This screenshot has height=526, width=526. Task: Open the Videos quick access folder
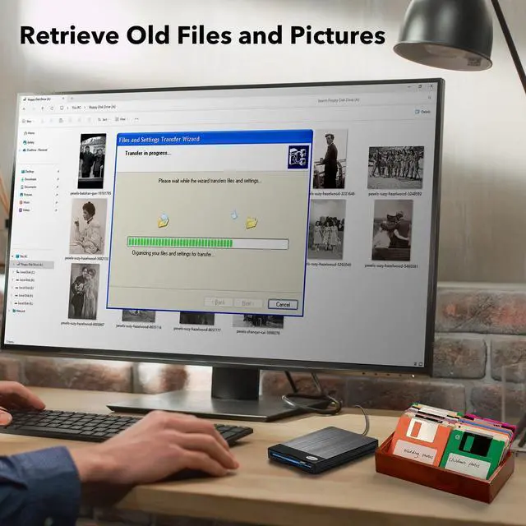pyautogui.click(x=28, y=210)
